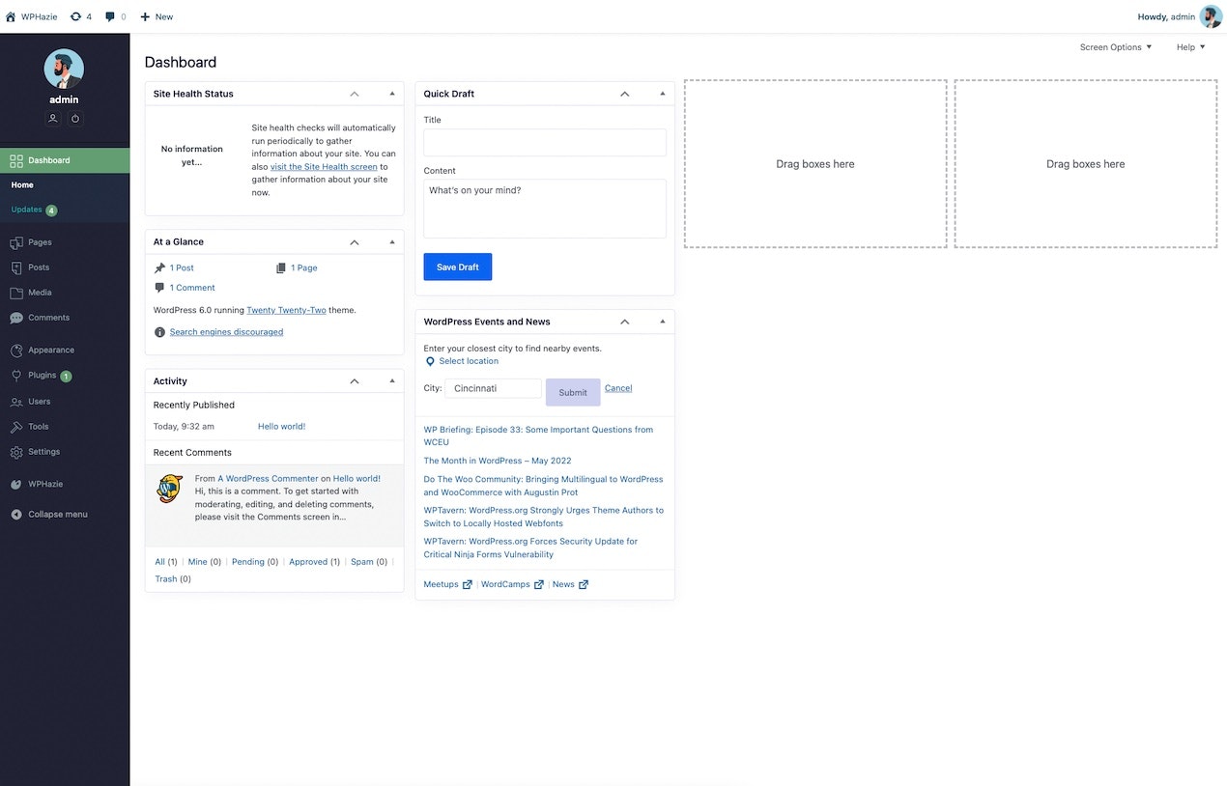Click the Save Draft button
Image resolution: width=1227 pixels, height=786 pixels.
pyautogui.click(x=458, y=267)
